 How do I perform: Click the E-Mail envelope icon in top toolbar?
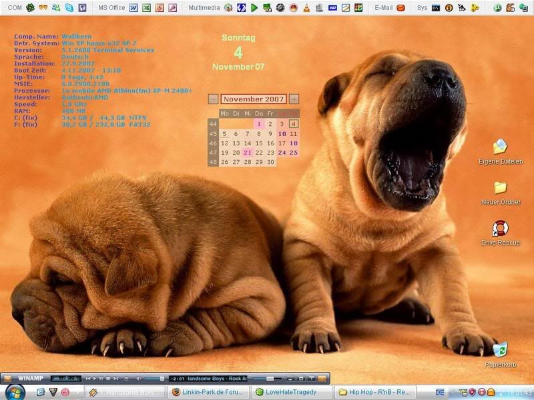pyautogui.click(x=400, y=8)
